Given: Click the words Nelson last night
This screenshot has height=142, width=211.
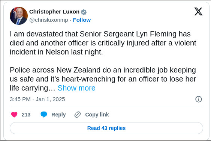Looking at the screenshot, I should pos(74,52).
